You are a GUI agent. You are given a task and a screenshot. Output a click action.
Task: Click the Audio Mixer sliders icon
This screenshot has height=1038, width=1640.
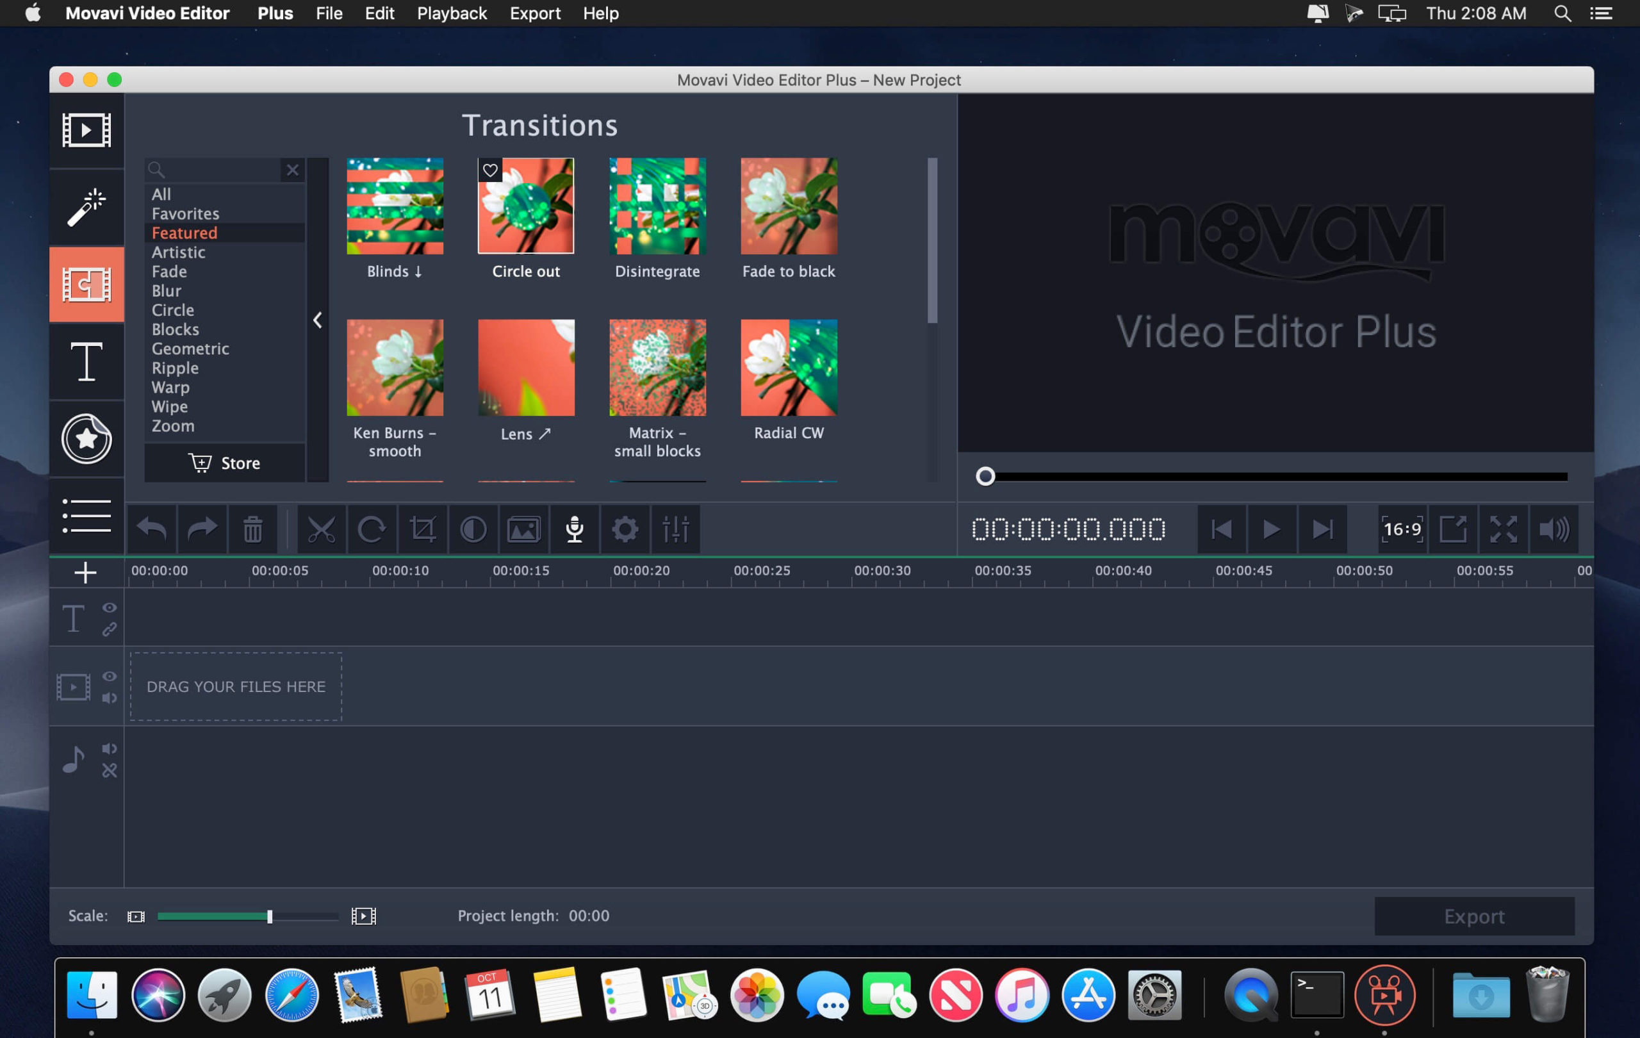pos(675,529)
